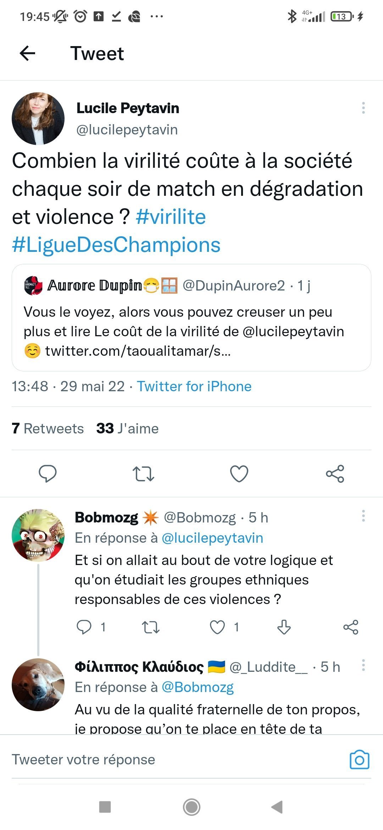Like Bobmozg's reply
Image resolution: width=383 pixels, height=830 pixels.
coord(217,627)
